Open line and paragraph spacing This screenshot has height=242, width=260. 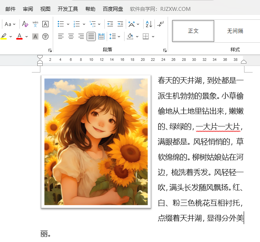[113, 36]
